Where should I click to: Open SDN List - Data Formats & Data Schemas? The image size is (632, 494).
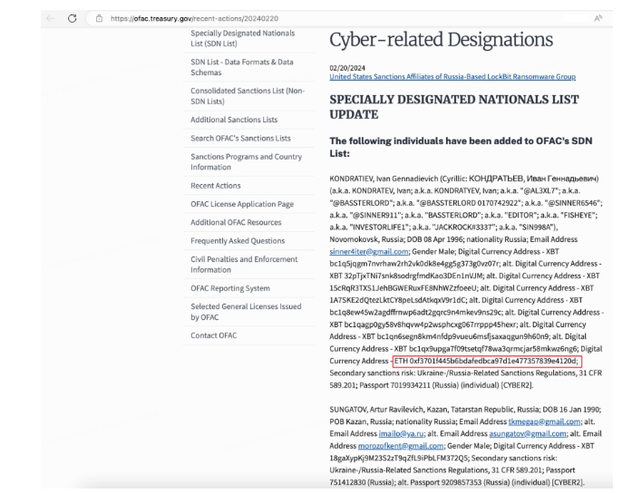(x=242, y=67)
